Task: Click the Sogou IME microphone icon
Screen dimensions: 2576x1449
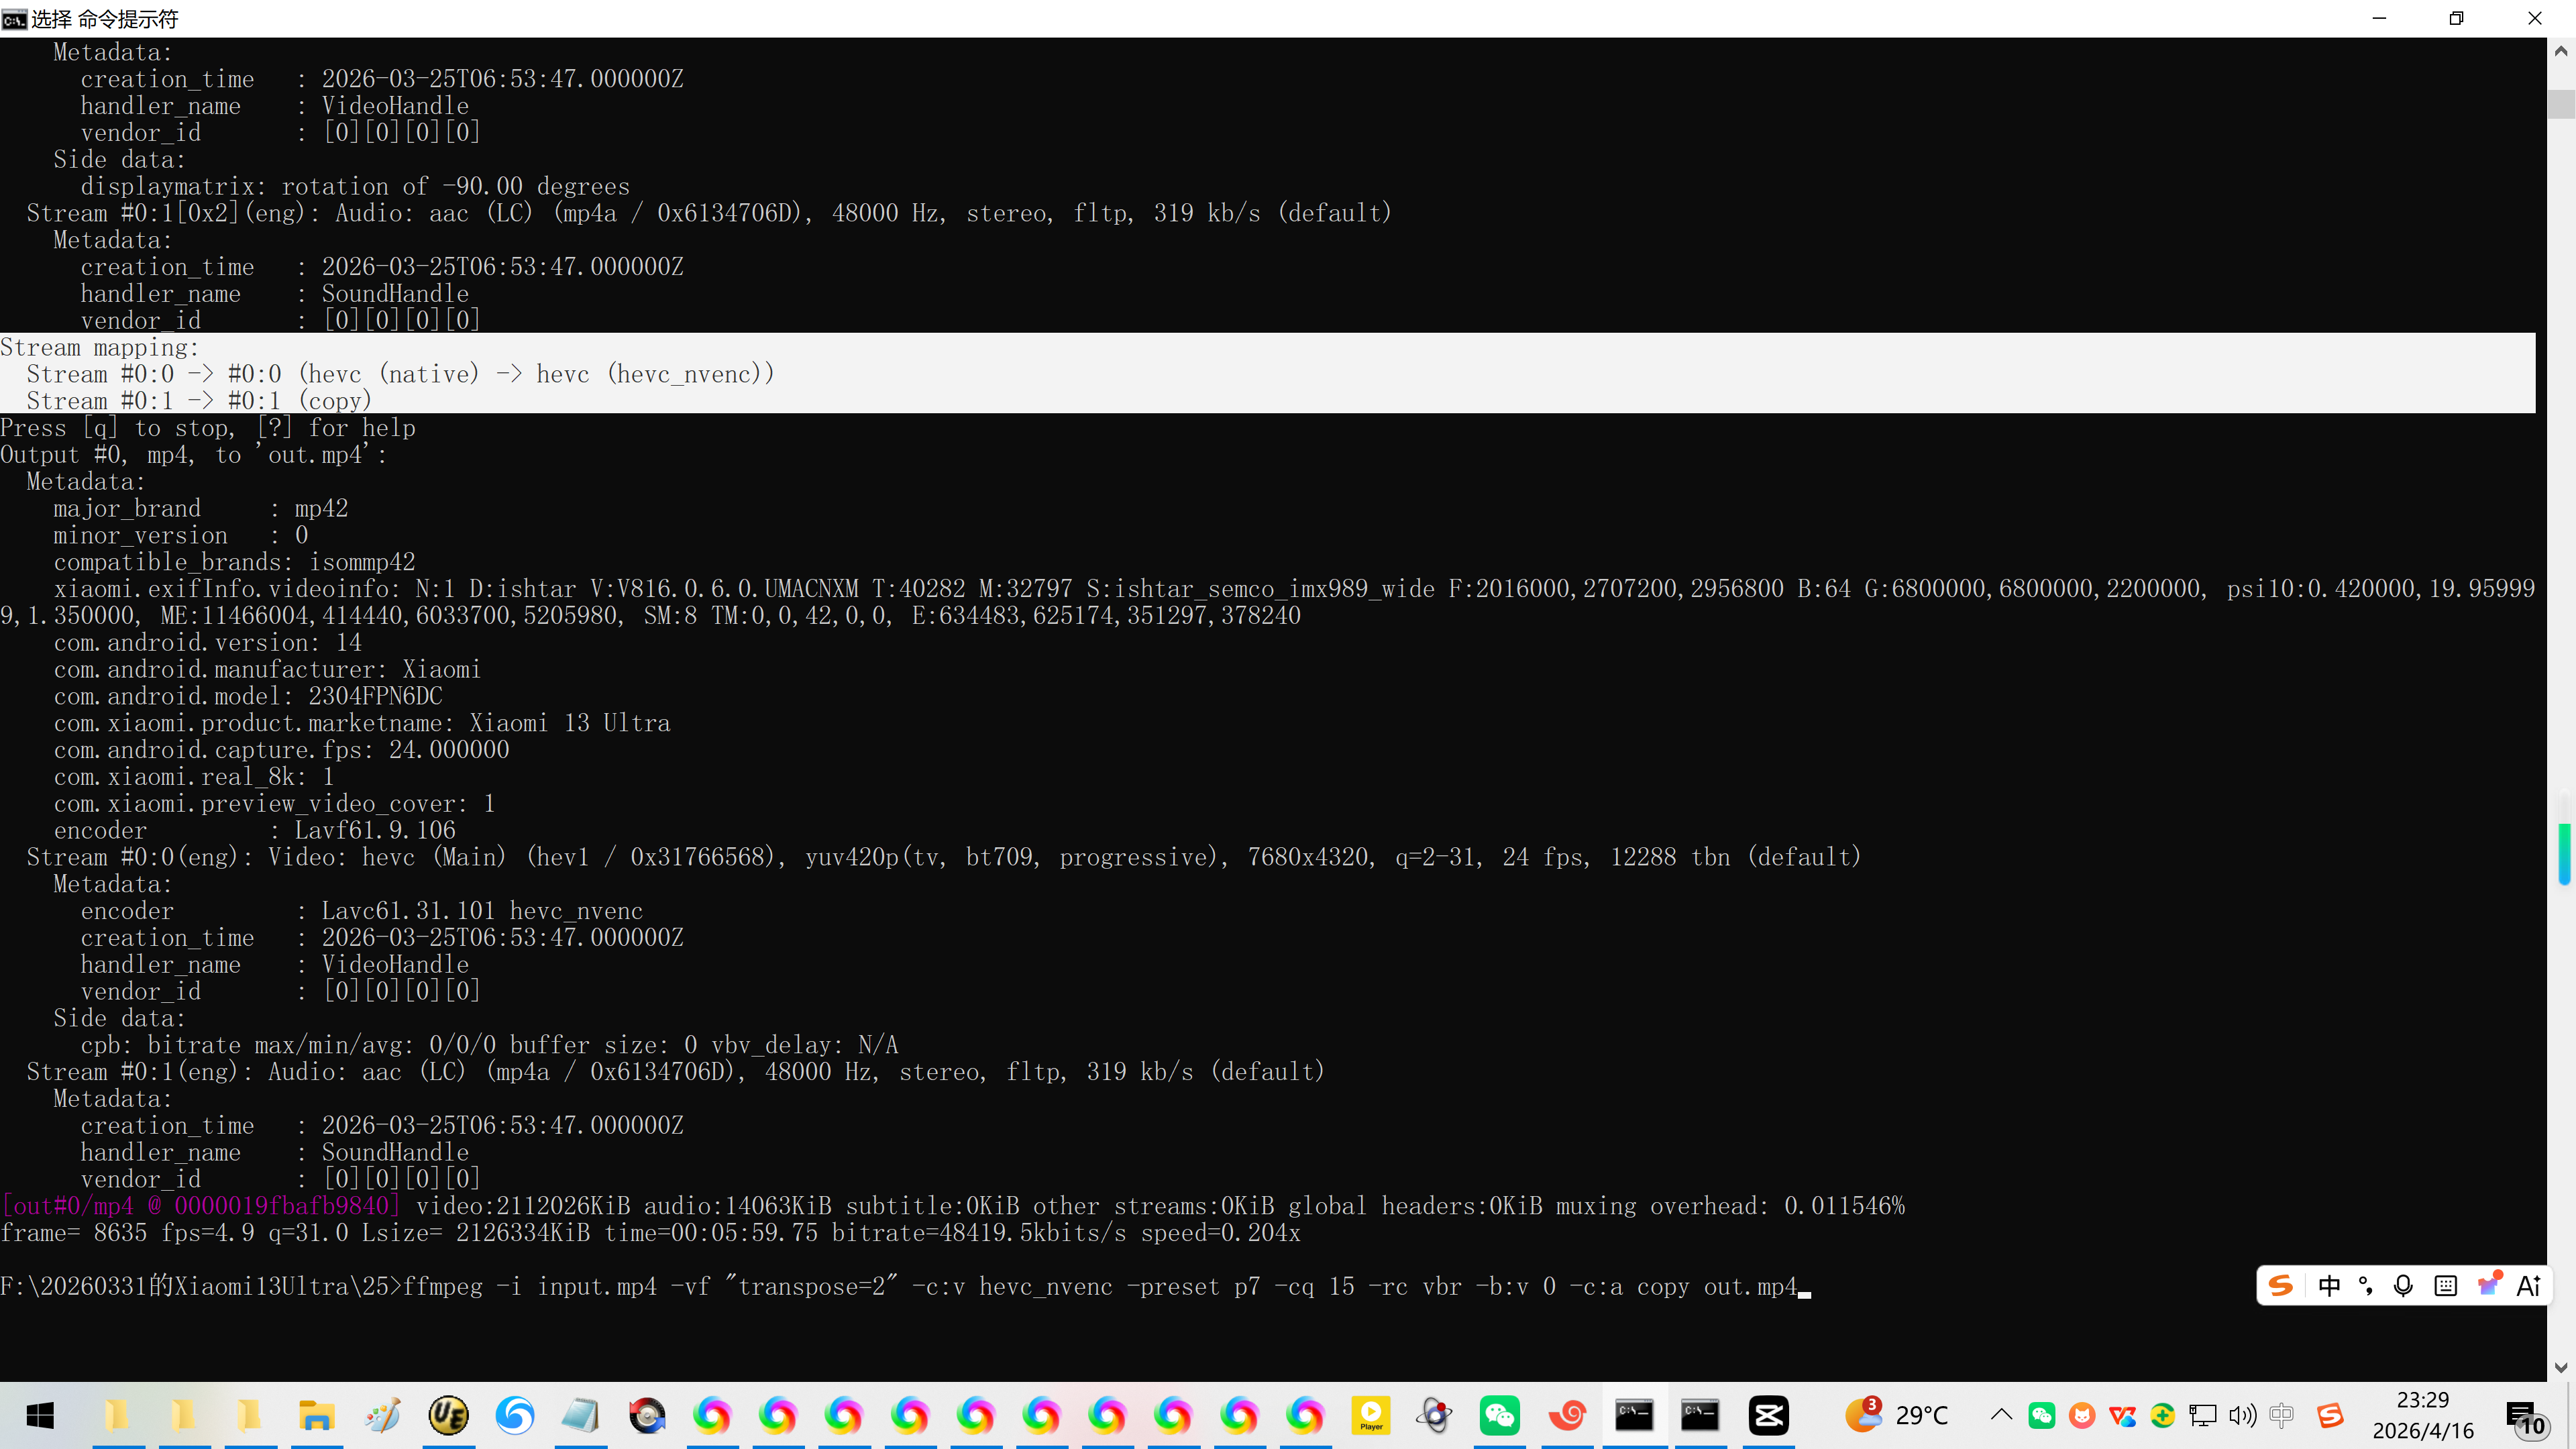Action: 2403,1286
